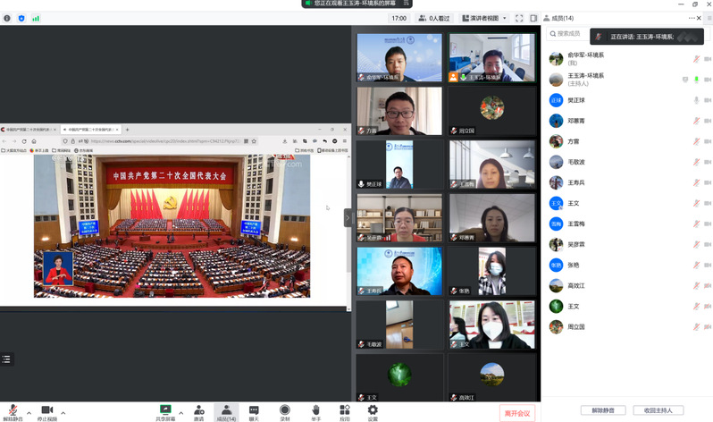Image resolution: width=713 pixels, height=422 pixels.
Task: Click sign language interpreter inset in video
Action: [x=58, y=268]
